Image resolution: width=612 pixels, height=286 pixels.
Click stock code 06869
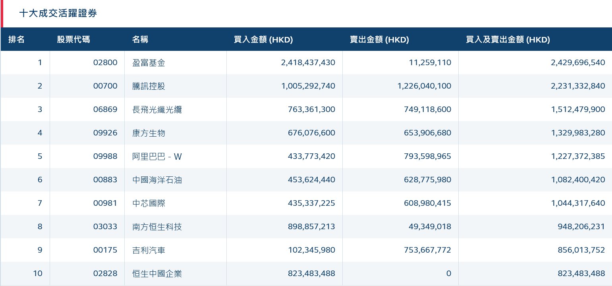click(x=105, y=110)
